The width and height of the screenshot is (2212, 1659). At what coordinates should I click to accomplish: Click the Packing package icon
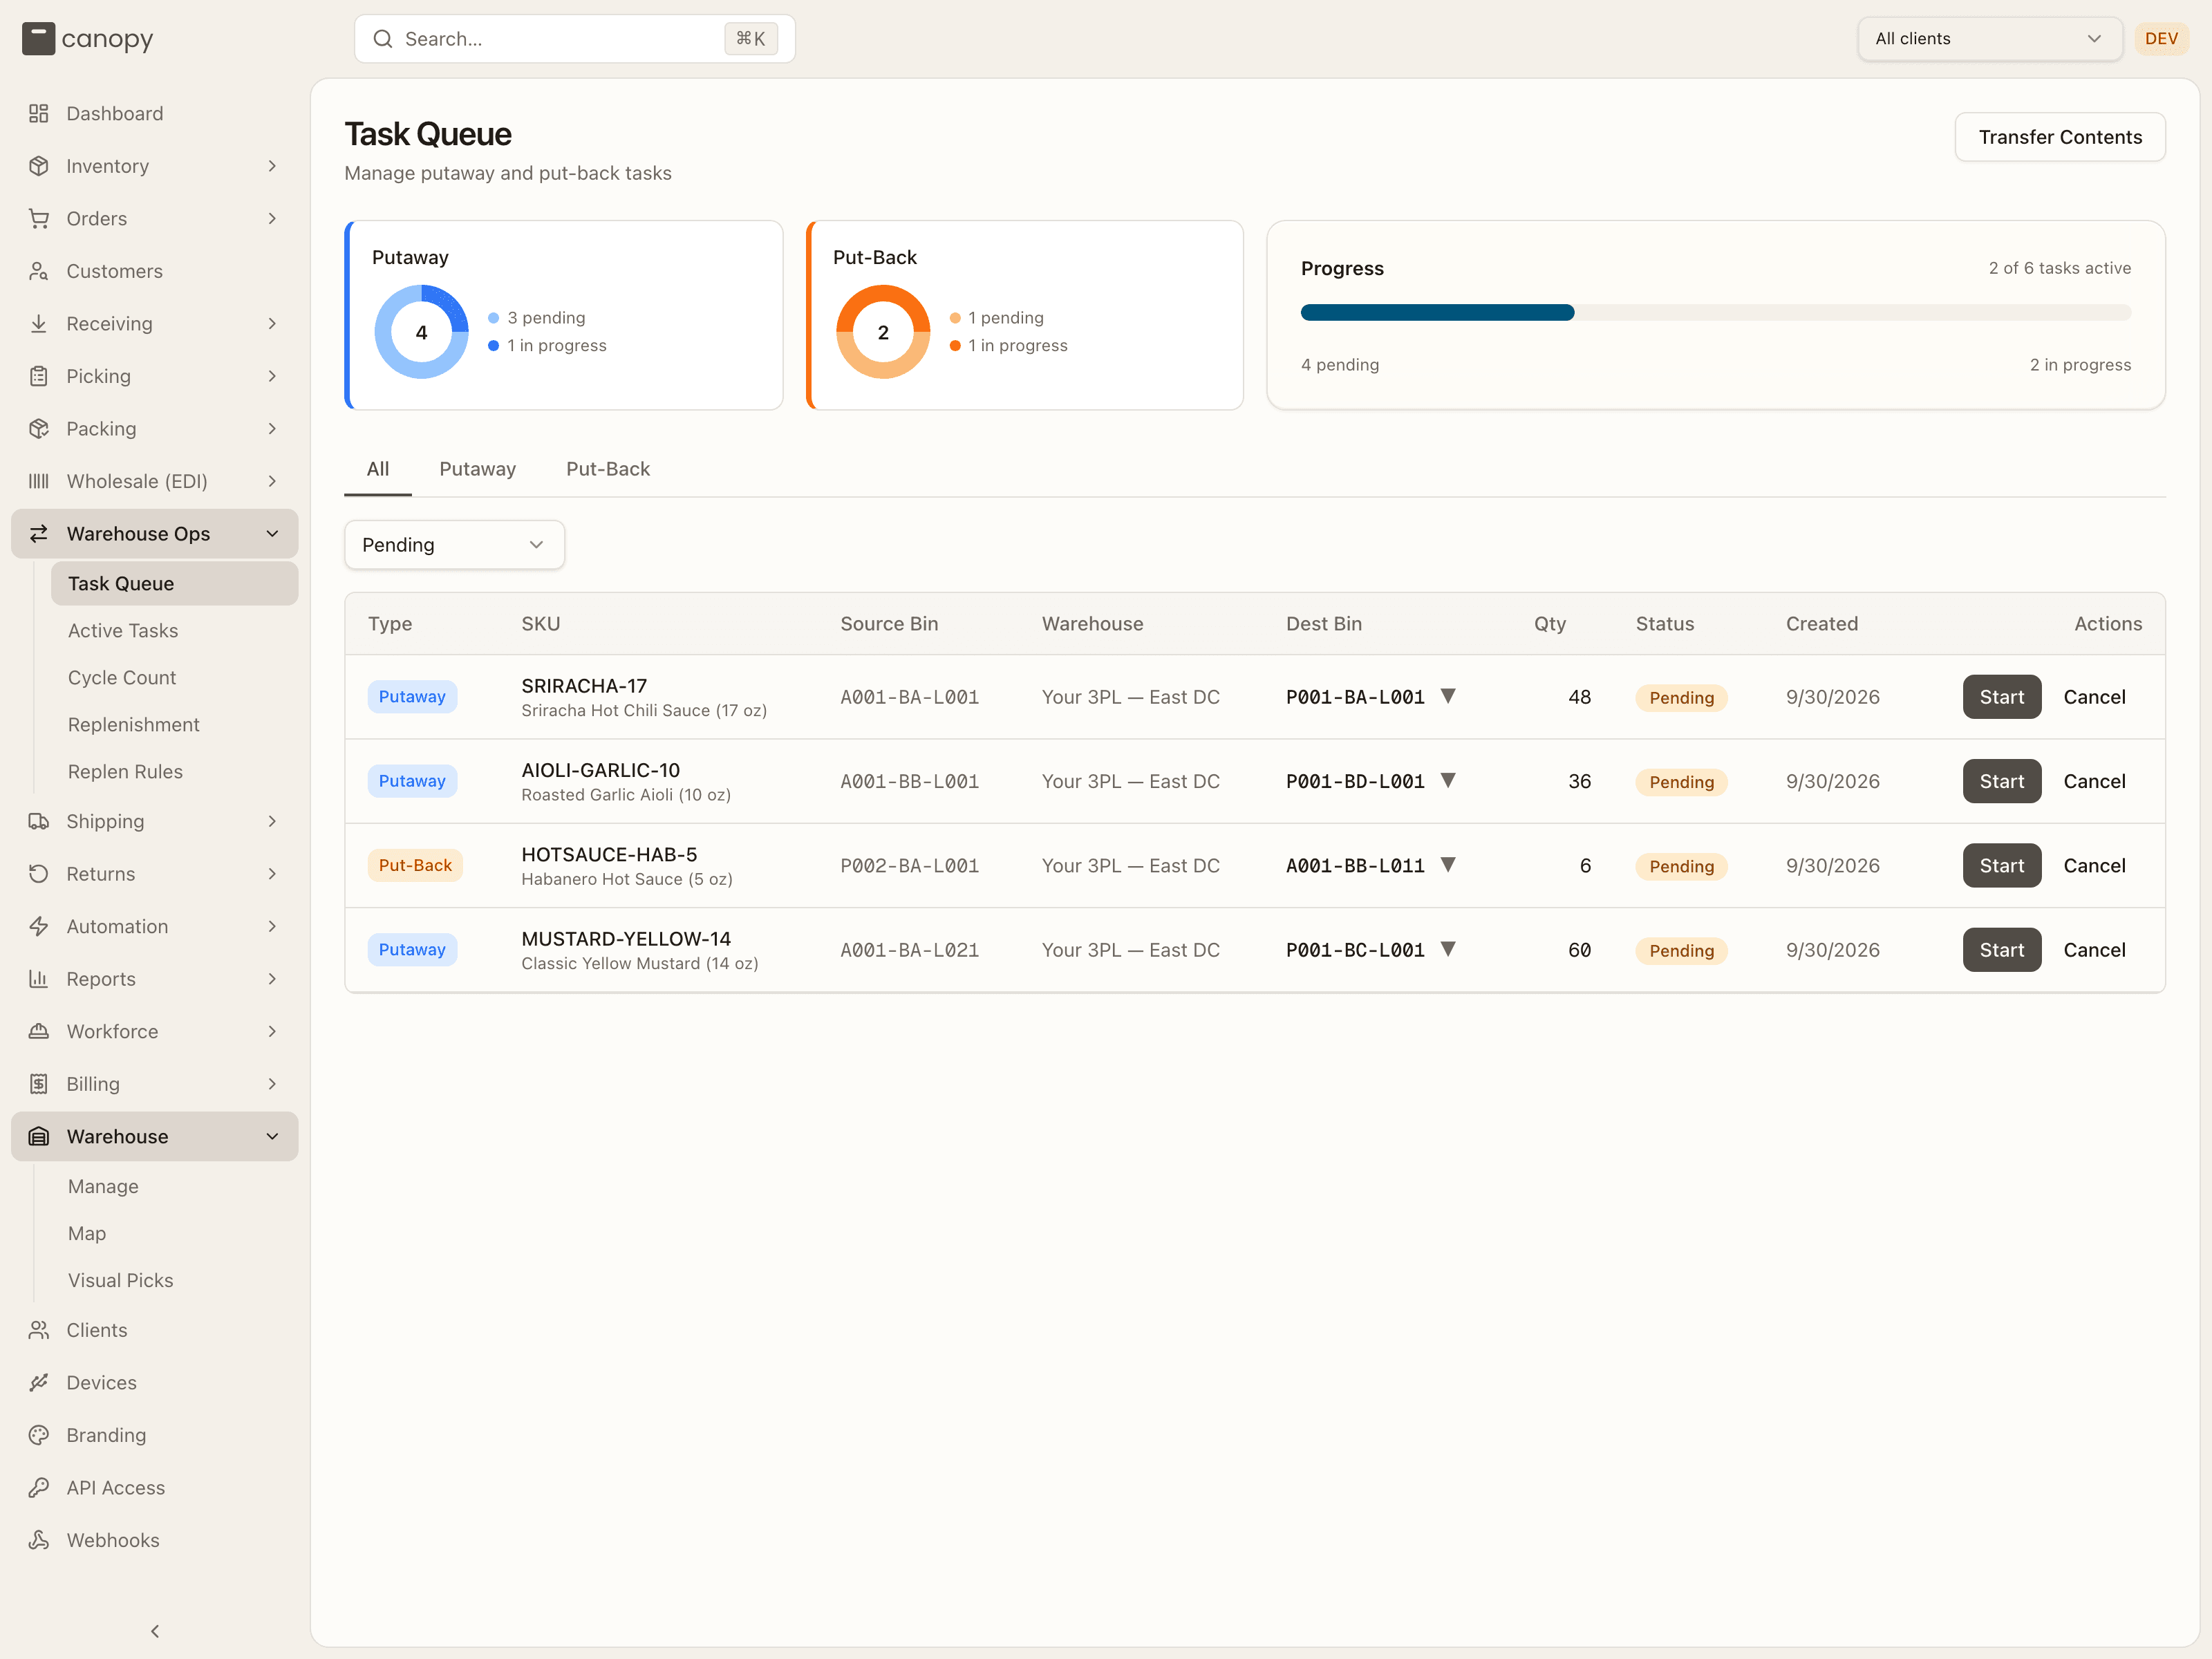click(x=39, y=428)
